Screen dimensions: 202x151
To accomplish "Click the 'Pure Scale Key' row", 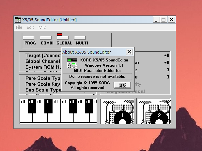I will (43, 84).
